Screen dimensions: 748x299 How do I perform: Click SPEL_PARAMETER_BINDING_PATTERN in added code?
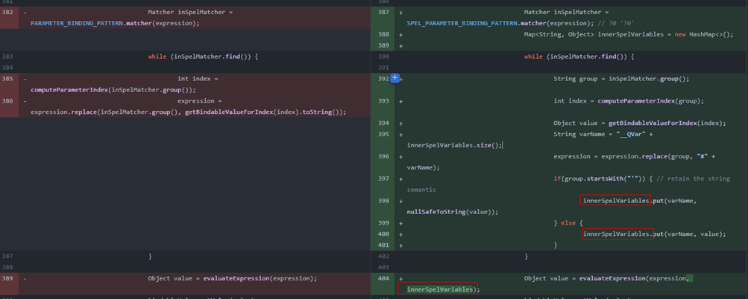462,23
